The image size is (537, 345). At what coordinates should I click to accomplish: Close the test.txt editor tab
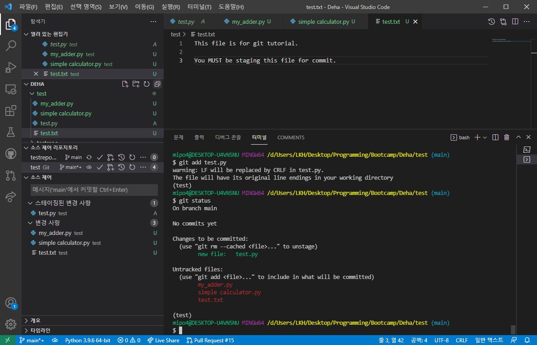(416, 22)
